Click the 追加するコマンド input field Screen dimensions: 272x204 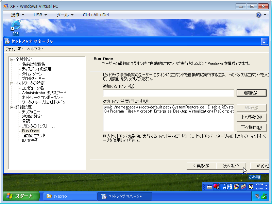pos(168,93)
